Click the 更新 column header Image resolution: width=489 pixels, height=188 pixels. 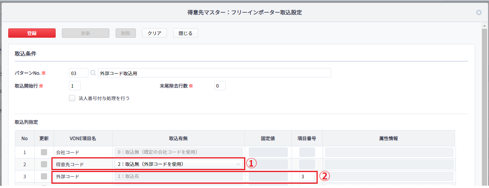[x=44, y=138]
